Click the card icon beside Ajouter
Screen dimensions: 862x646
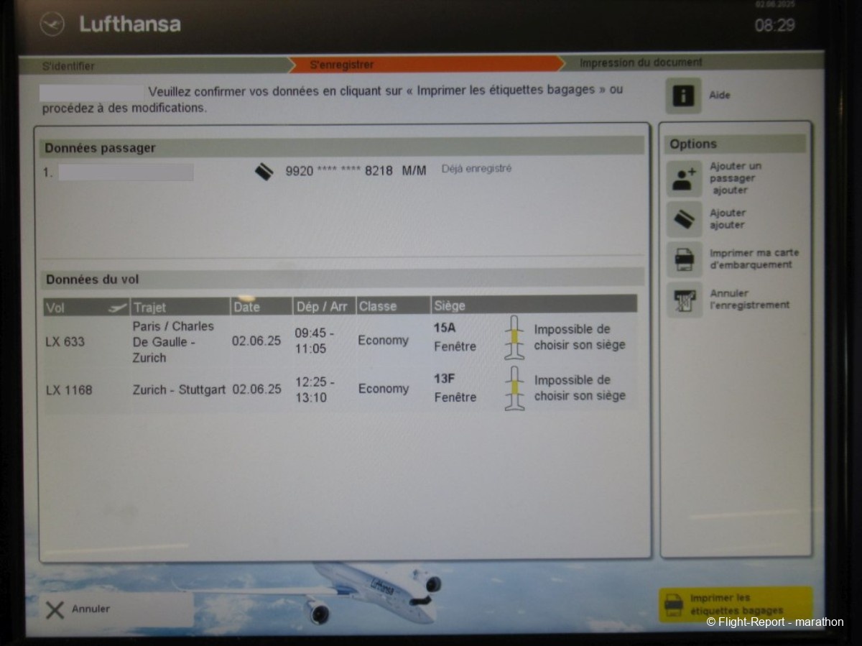(684, 218)
